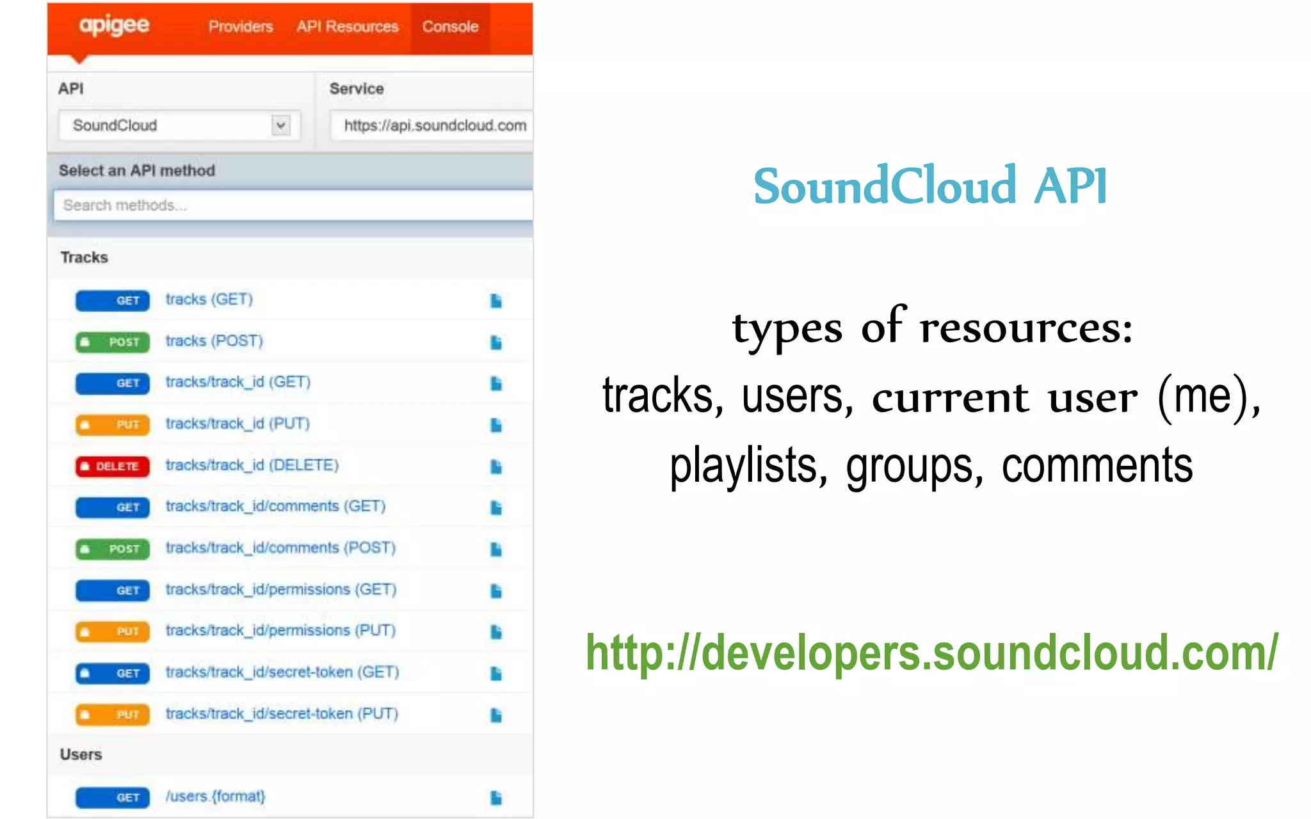Collapse the Tracks section header

(84, 257)
